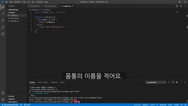The height and width of the screenshot is (106, 188).
Task: Open the terminal selector powershell dropdown
Action: [156, 82]
